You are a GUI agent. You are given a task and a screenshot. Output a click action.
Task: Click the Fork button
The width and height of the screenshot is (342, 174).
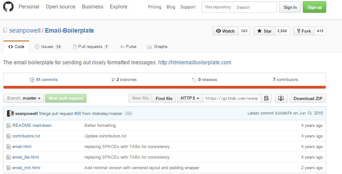[304, 31]
